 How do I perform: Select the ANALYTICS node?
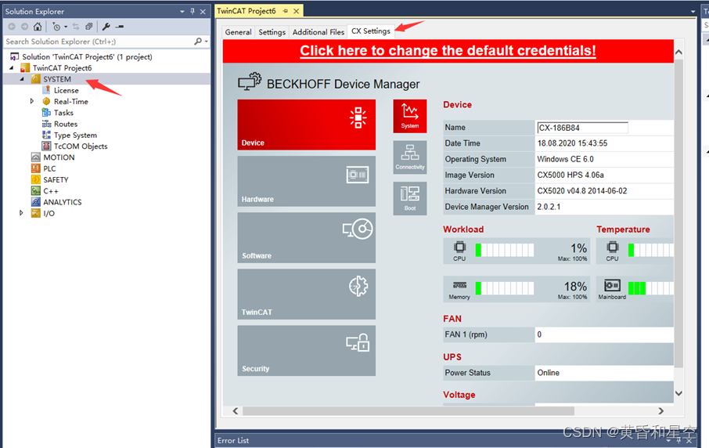click(63, 202)
